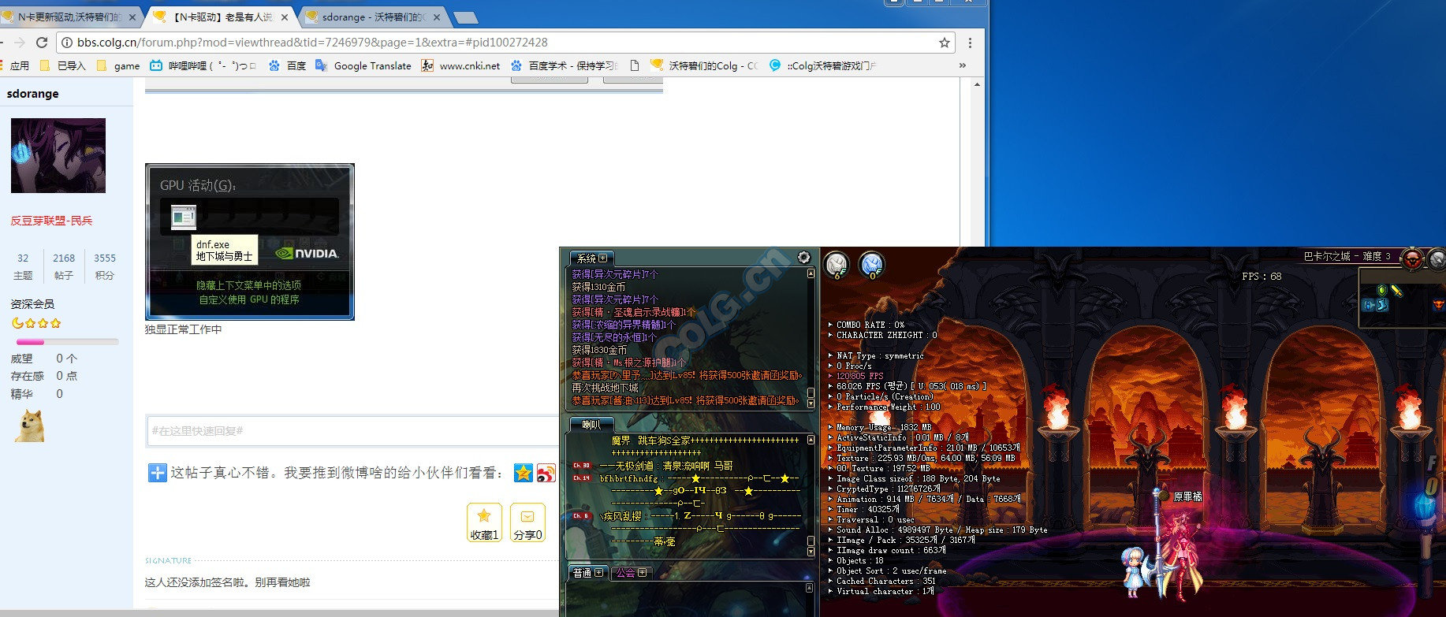Expand the 公会 chat tab plus box
1446x617 pixels.
[642, 573]
